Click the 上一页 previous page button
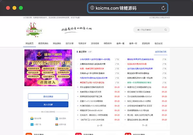This screenshot has height=135, width=193. (100, 125)
